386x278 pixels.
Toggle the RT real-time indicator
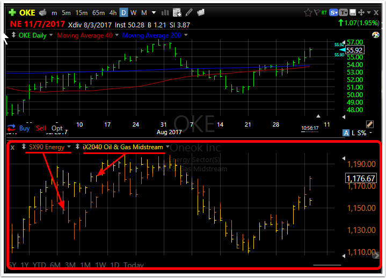click(324, 12)
